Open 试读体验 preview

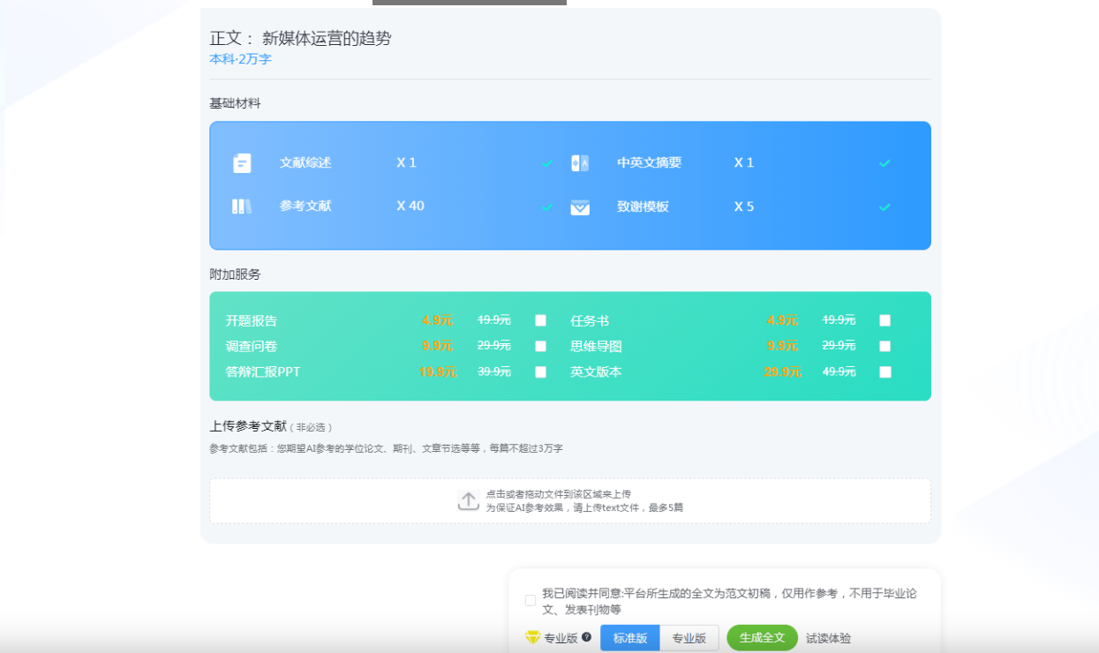[828, 637]
